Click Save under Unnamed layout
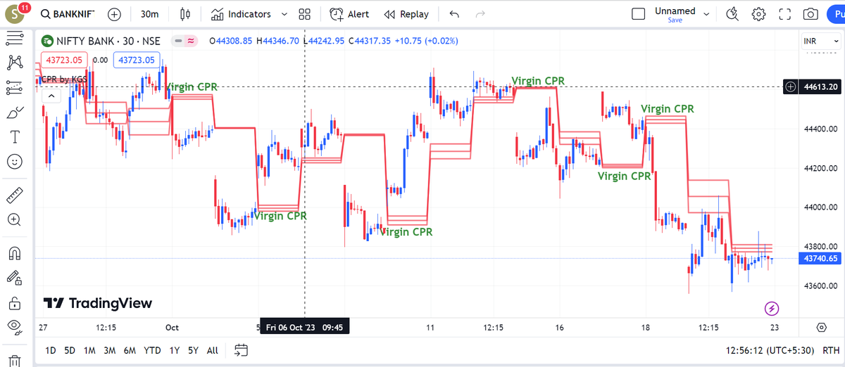 675,20
